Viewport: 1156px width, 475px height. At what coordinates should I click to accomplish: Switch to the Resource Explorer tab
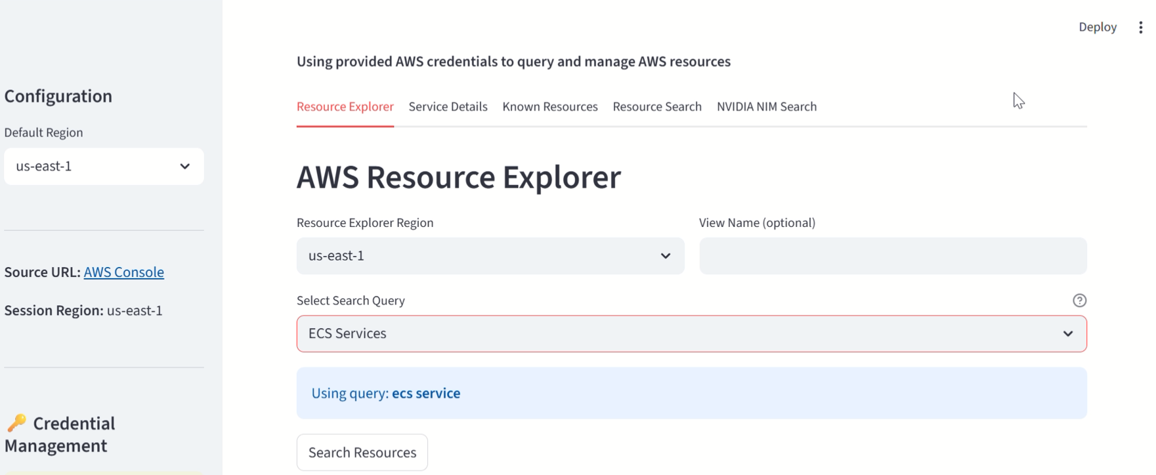pos(345,106)
